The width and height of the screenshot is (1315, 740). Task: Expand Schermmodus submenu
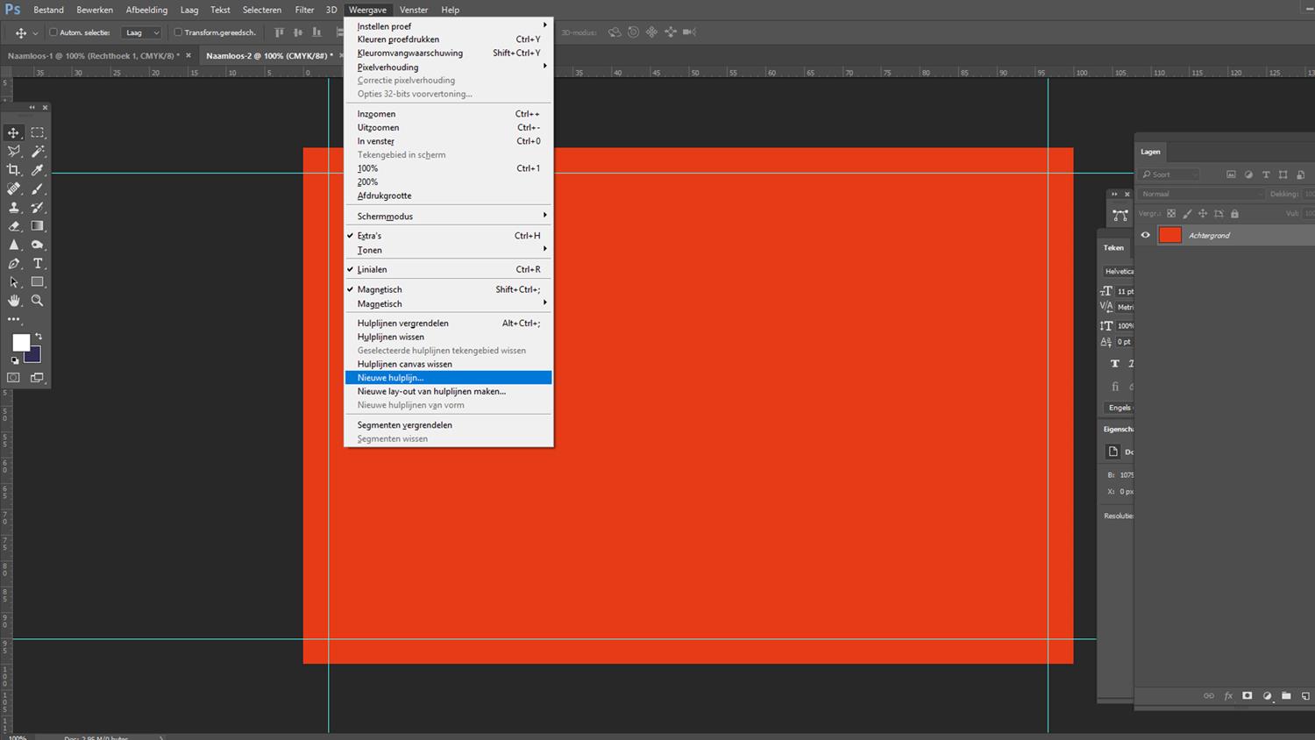[448, 216]
